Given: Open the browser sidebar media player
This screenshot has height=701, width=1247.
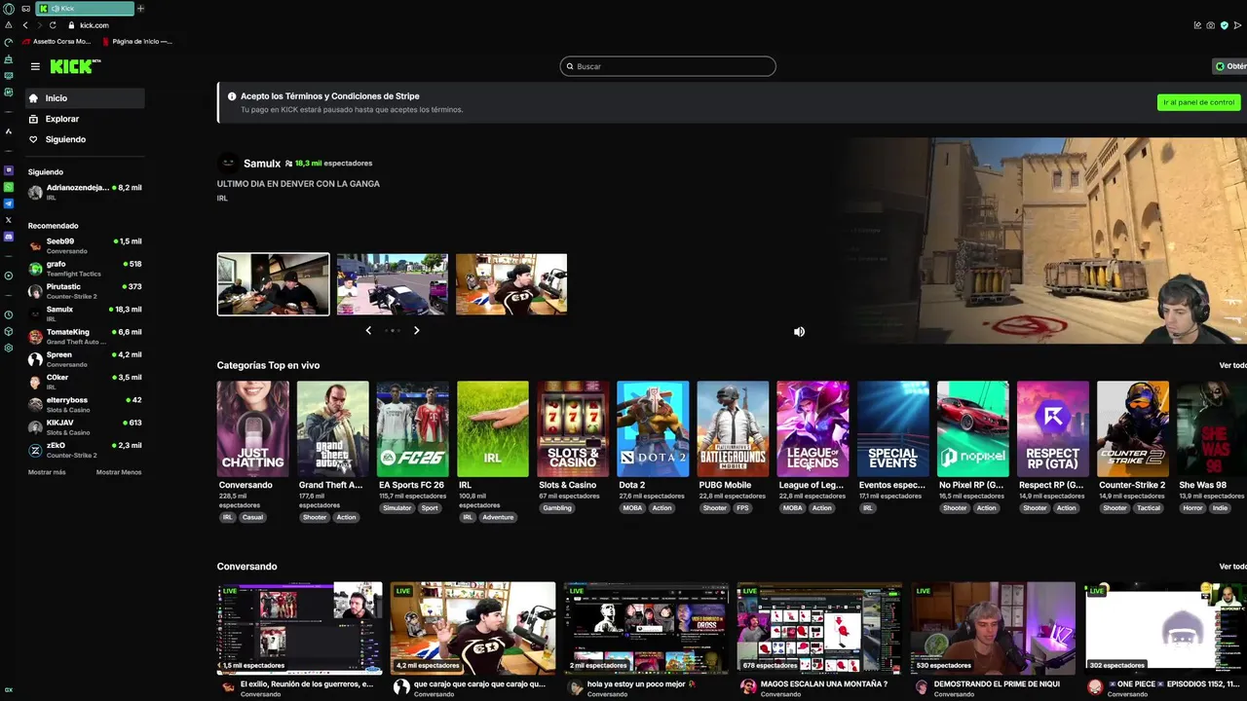Looking at the screenshot, I should (x=9, y=276).
